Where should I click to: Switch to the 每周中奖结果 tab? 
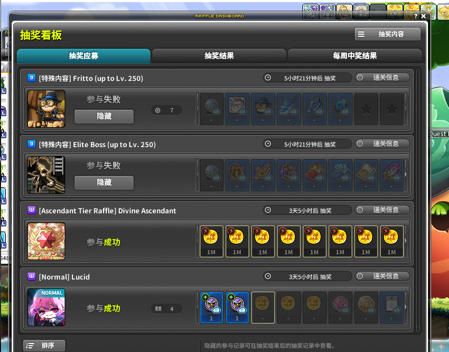[355, 56]
